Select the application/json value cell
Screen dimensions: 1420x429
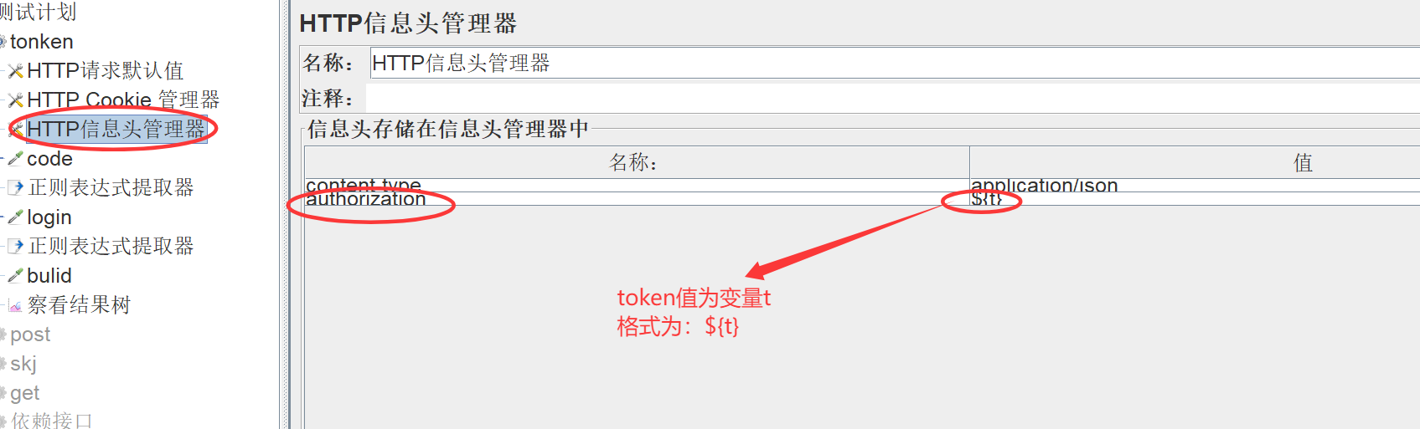click(1195, 186)
